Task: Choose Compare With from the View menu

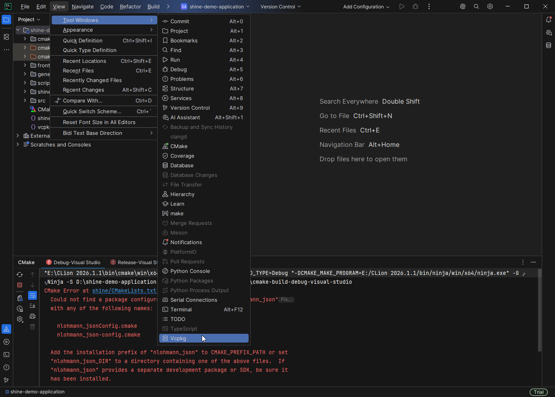Action: [104, 101]
